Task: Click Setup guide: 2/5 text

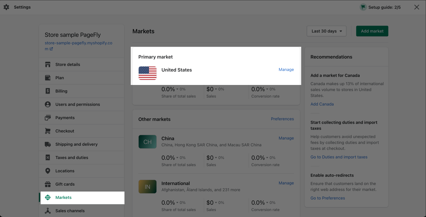Action: click(x=384, y=7)
